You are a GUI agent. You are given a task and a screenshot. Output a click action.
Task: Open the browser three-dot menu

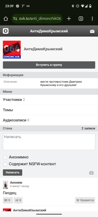pyautogui.click(x=92, y=19)
